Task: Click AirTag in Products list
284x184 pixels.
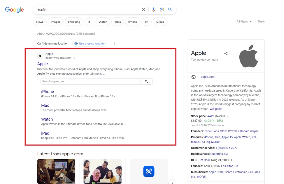Action: (206, 142)
